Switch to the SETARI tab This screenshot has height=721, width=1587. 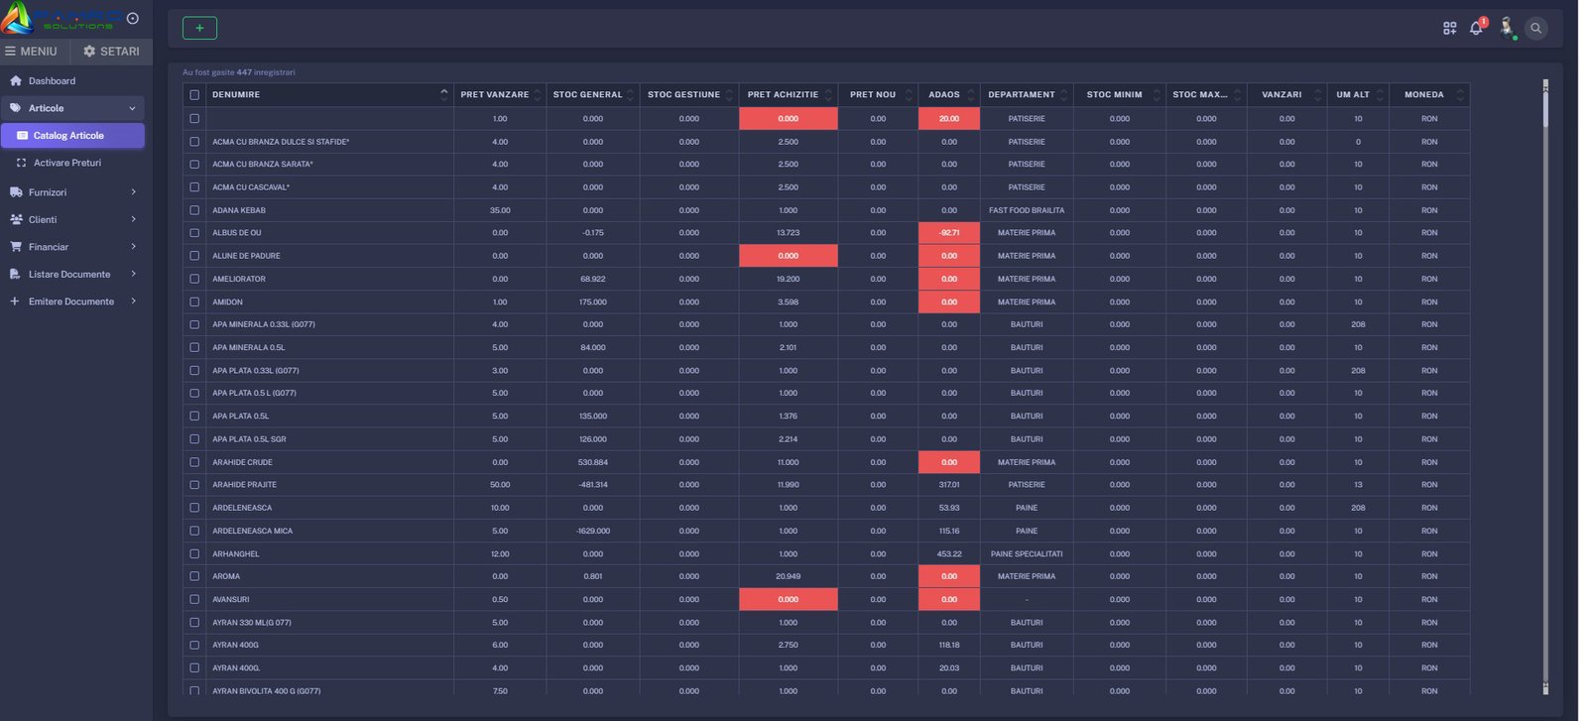click(x=111, y=52)
